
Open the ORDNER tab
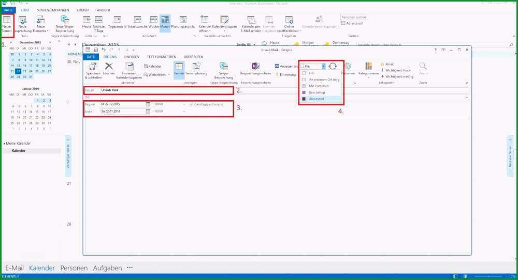click(x=83, y=10)
